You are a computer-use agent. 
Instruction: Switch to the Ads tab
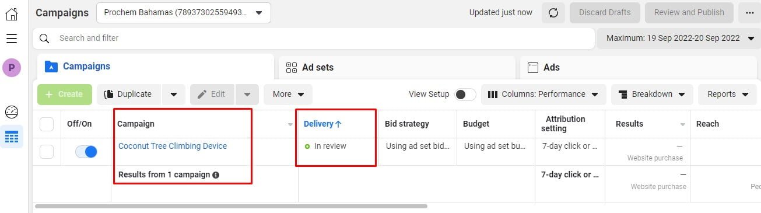[x=640, y=67]
